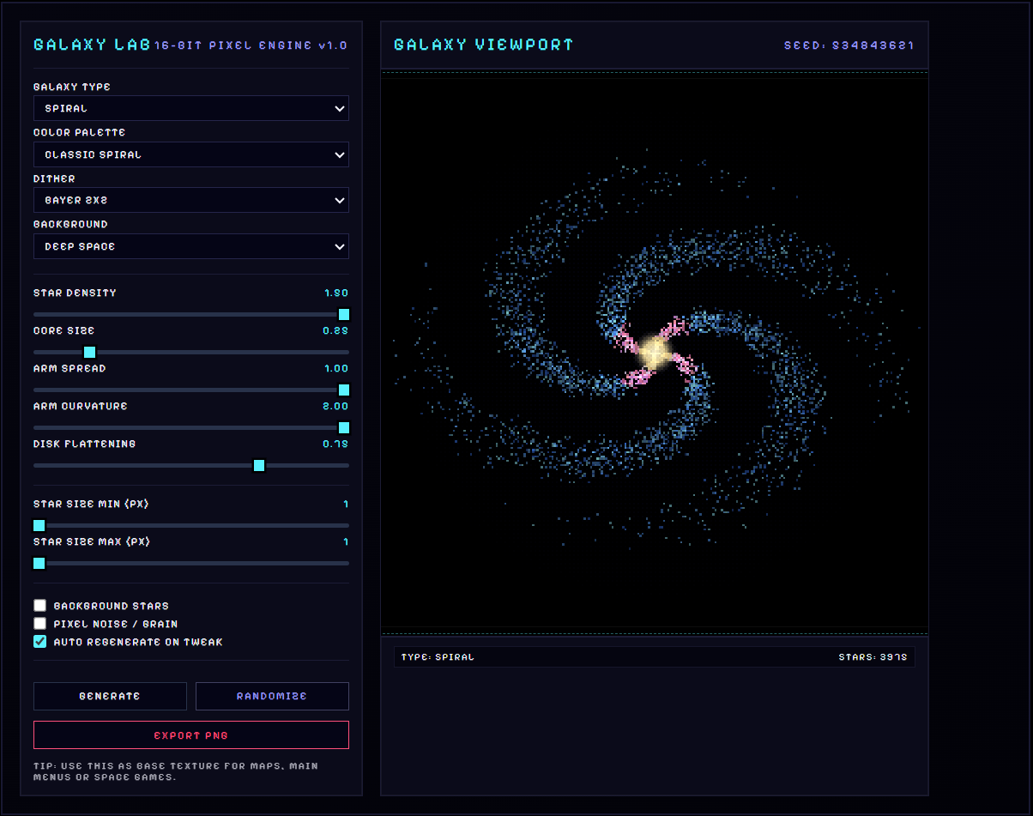Click the Arm Curvature slider handle
The image size is (1033, 816).
[x=343, y=427]
